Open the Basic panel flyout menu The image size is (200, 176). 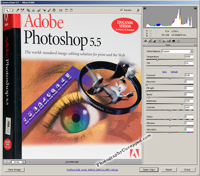[195, 45]
